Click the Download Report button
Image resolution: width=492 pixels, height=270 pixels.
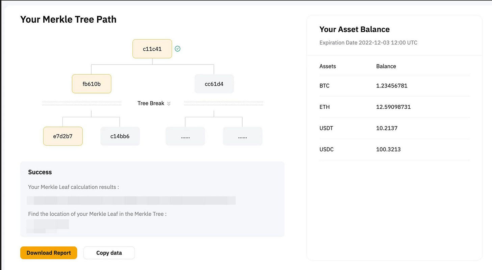49,253
